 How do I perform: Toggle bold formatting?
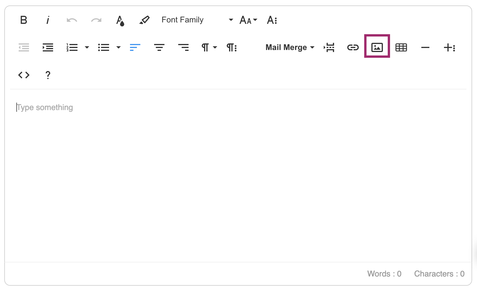(24, 20)
